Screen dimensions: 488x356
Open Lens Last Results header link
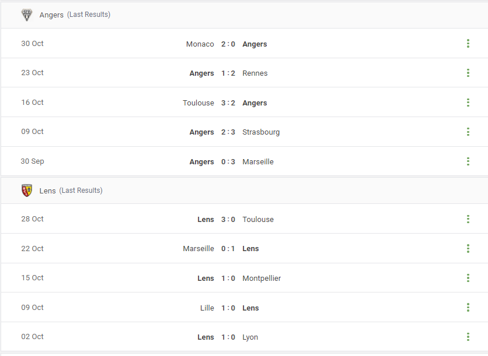point(71,191)
